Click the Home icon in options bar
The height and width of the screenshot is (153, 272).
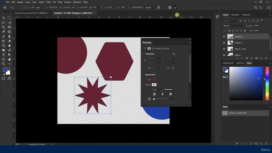(5, 8)
